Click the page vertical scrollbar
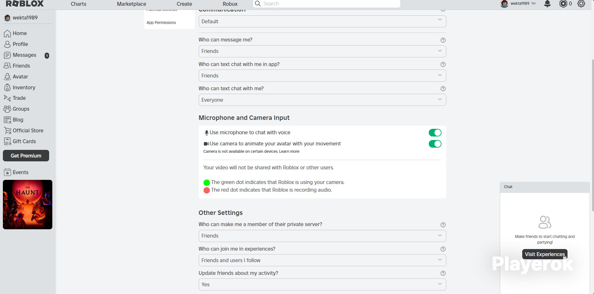 coord(593,136)
